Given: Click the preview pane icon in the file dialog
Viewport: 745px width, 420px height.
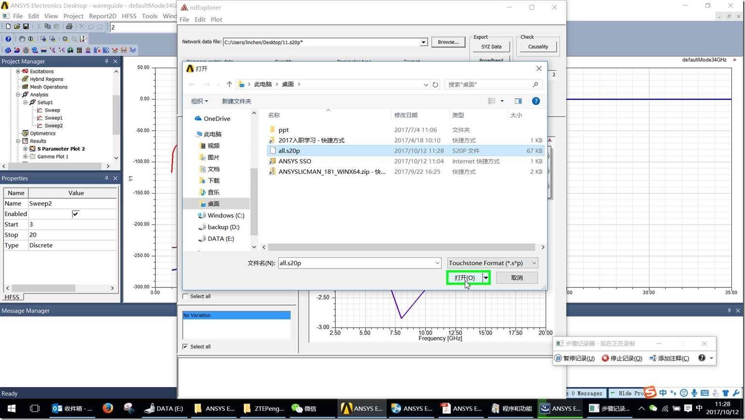Looking at the screenshot, I should tap(518, 101).
